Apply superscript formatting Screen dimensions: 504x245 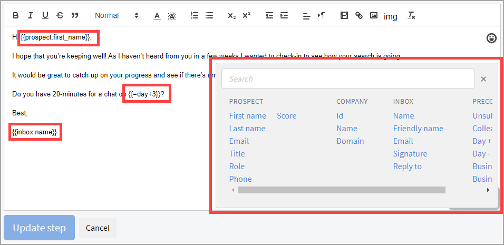pyautogui.click(x=246, y=15)
